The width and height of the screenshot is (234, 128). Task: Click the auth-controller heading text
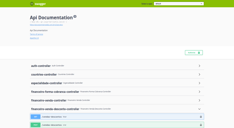point(41,66)
